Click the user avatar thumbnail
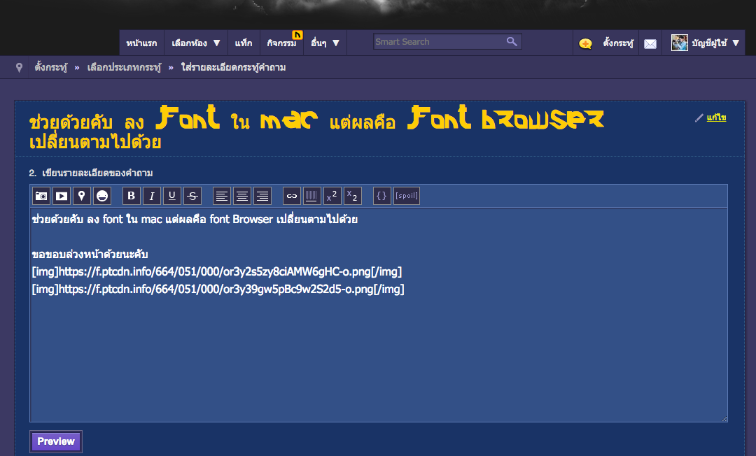 coord(680,43)
